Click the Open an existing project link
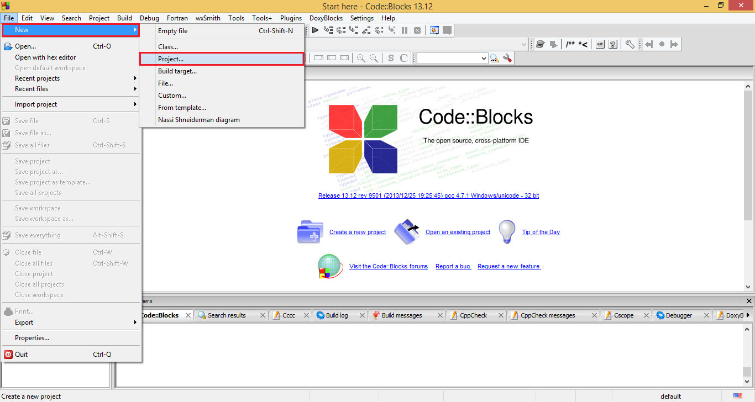This screenshot has width=755, height=402. click(x=458, y=232)
